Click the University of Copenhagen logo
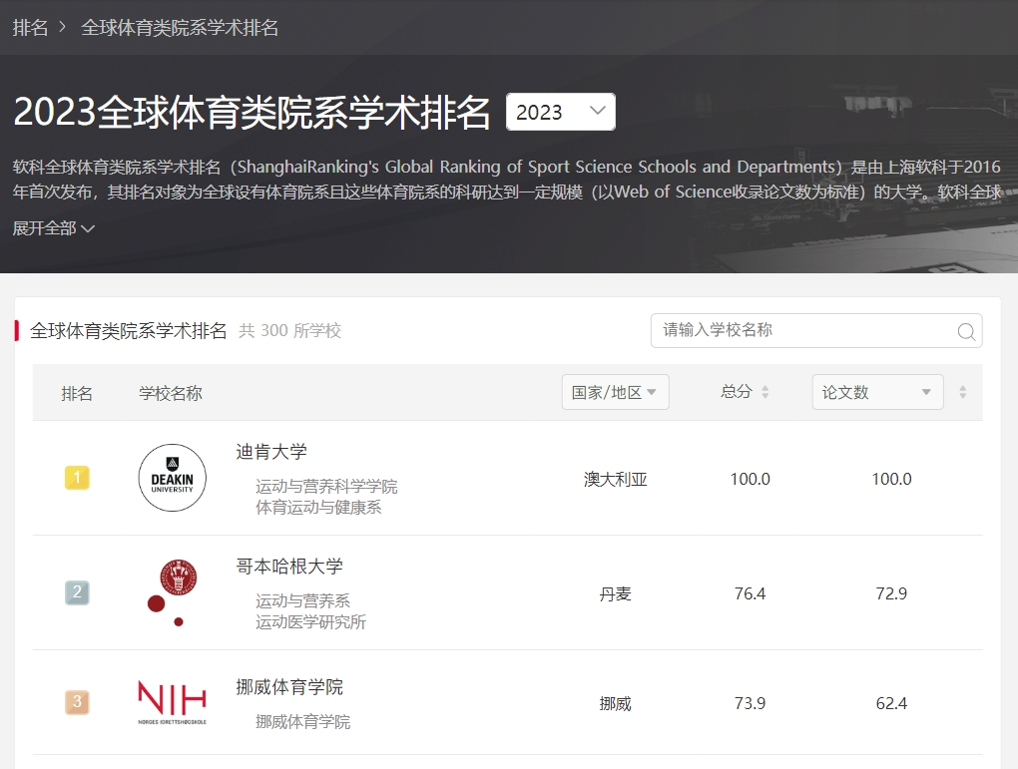Image resolution: width=1018 pixels, height=769 pixels. coord(172,592)
